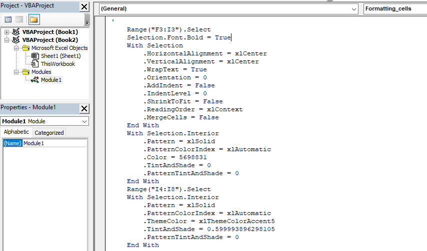Open the Module1 Module object dropdown

tap(84, 121)
